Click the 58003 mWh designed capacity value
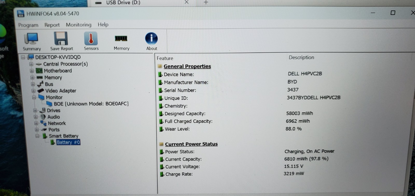The image size is (415, 196). coord(300,113)
